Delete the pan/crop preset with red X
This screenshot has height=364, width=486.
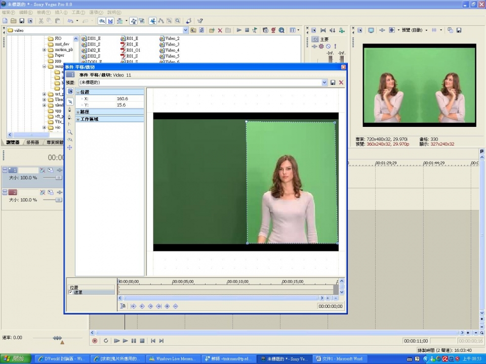click(x=341, y=82)
